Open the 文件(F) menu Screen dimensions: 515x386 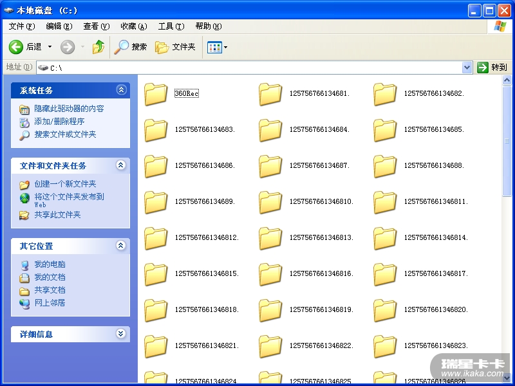[22, 26]
